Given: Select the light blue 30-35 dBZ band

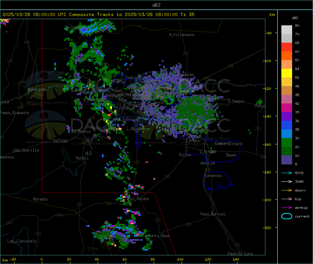Looking at the screenshot, I should click(x=287, y=134).
